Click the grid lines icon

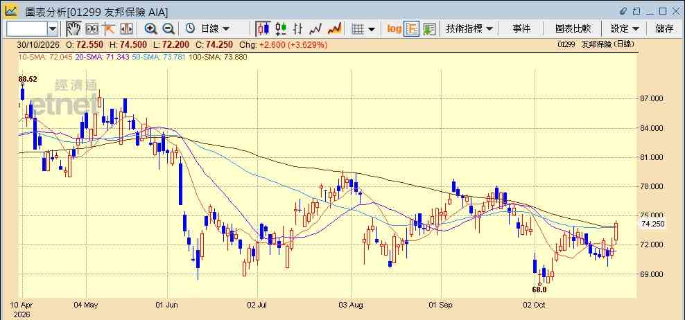pos(358,29)
